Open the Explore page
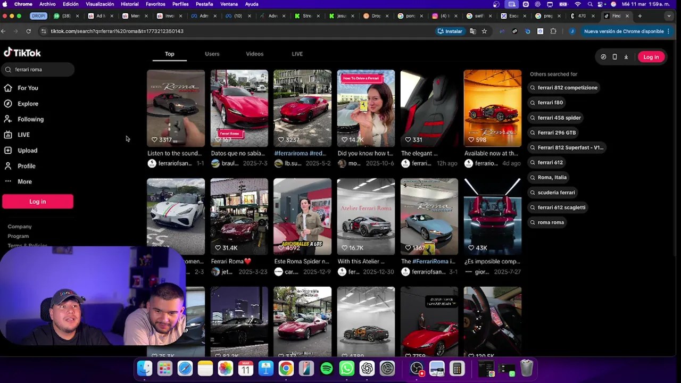This screenshot has height=383, width=681. 21,104
